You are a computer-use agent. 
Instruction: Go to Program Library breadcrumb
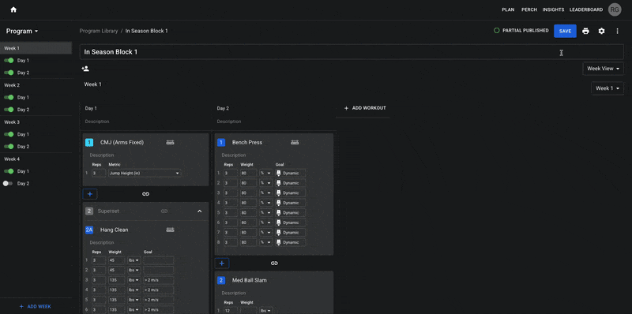point(99,31)
